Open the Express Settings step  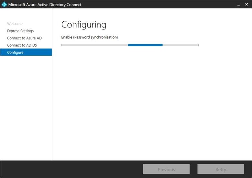20,31
